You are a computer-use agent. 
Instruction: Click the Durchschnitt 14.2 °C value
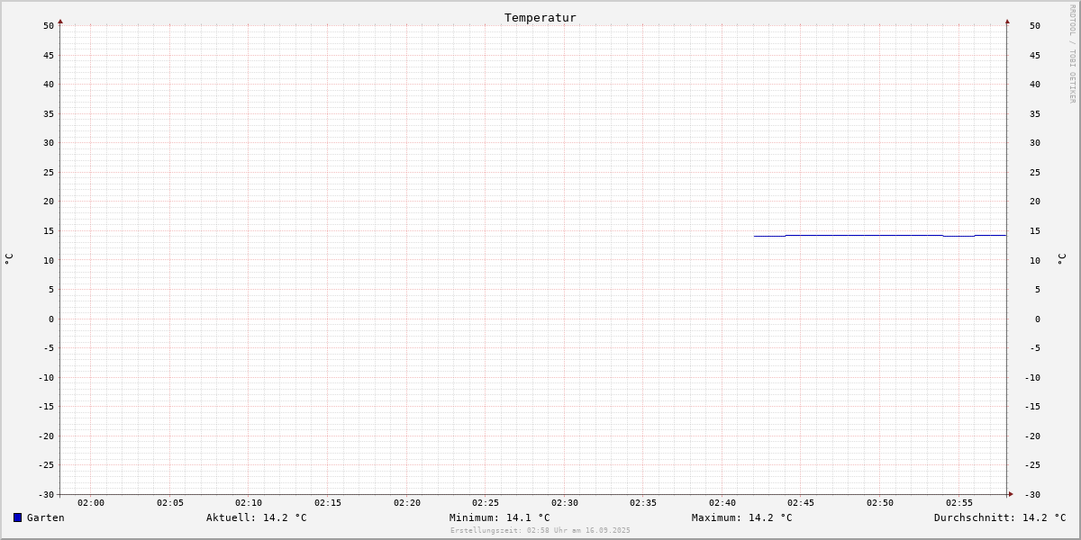(x=999, y=517)
